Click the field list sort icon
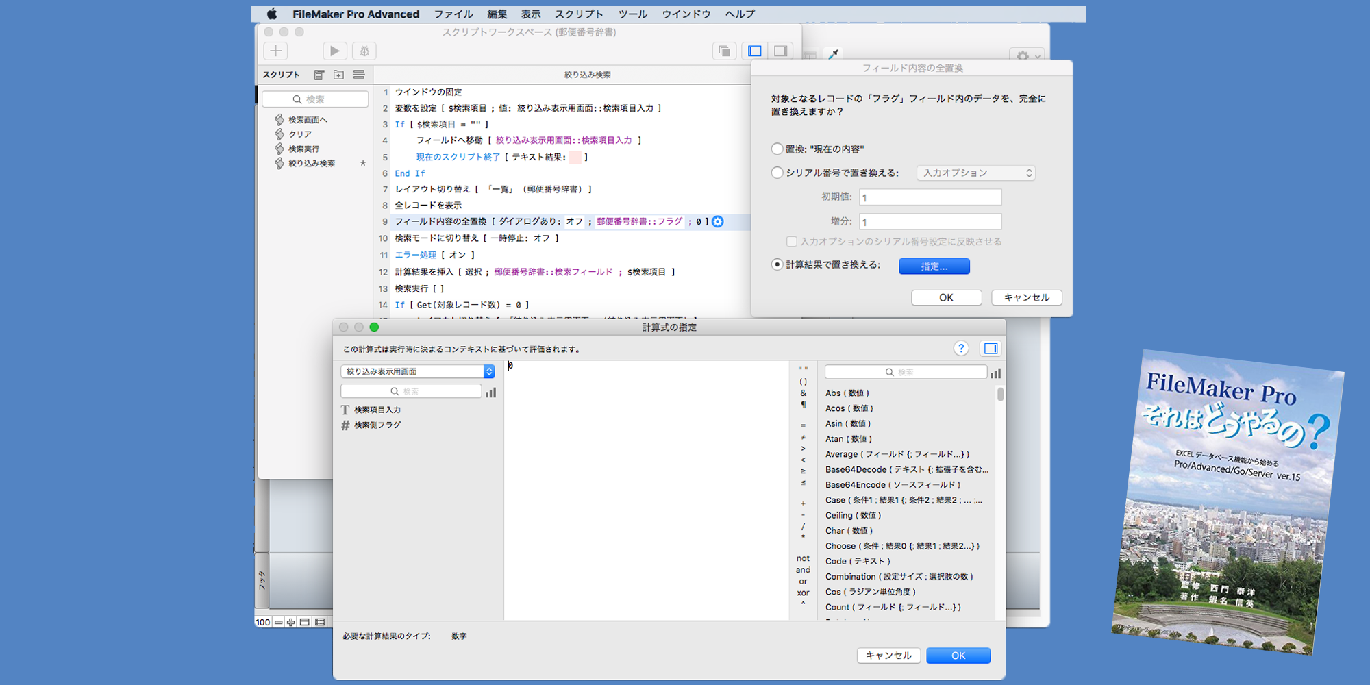 click(490, 392)
